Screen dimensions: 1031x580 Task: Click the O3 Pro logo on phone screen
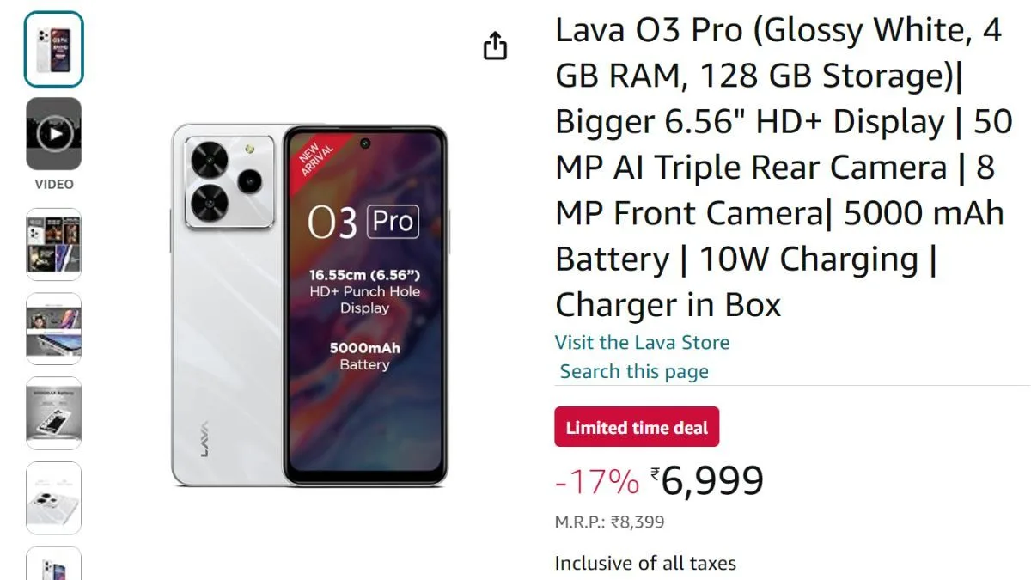pos(363,223)
